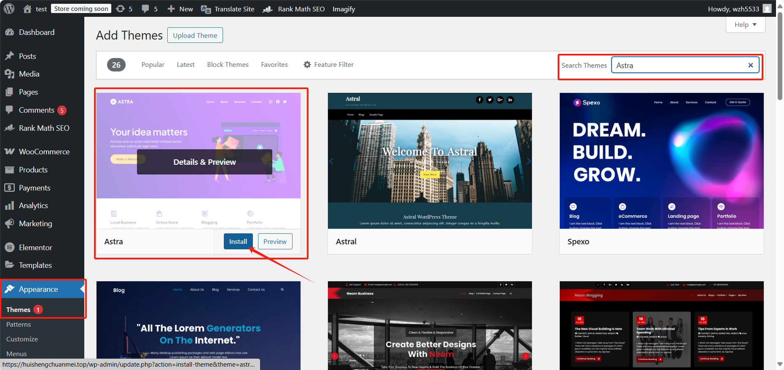Open the Spexo theme thumbnail

661,161
